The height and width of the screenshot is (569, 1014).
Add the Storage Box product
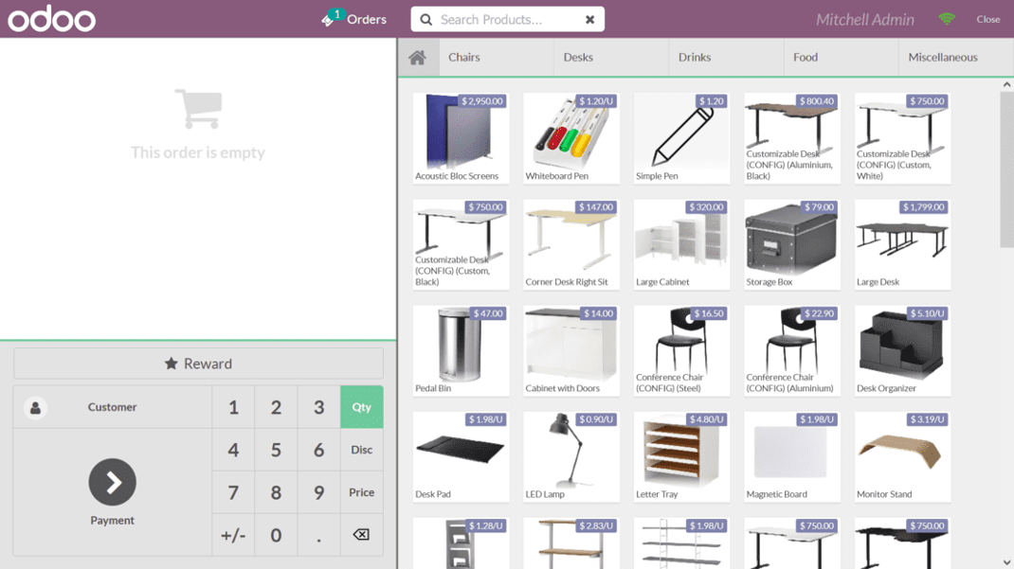(791, 244)
